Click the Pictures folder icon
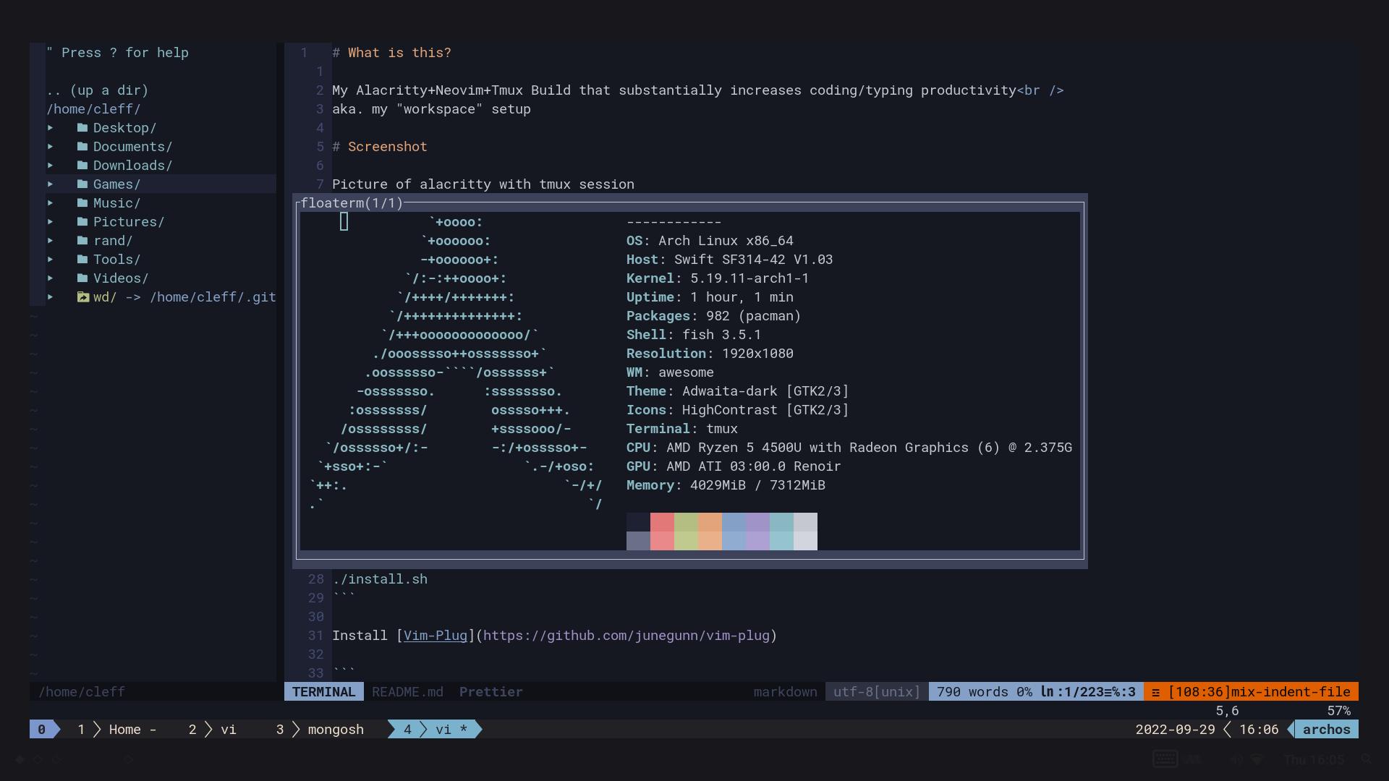Viewport: 1389px width, 781px height. pos(82,222)
